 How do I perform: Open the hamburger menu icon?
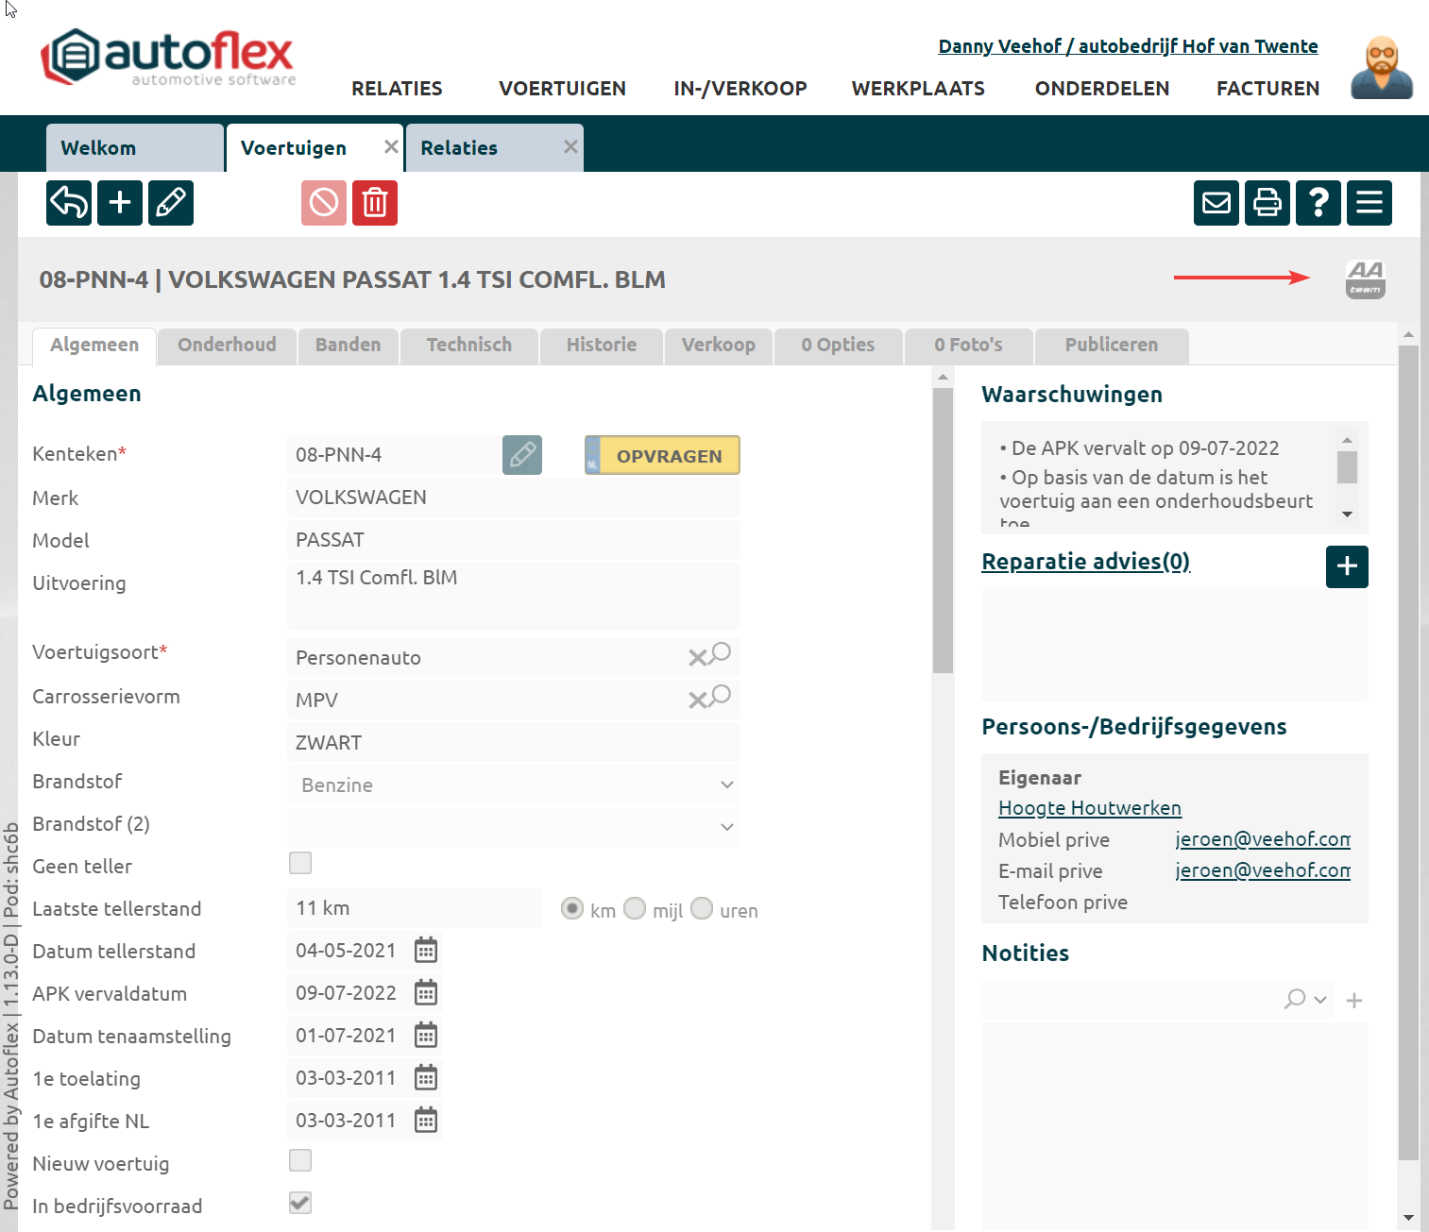click(x=1369, y=203)
